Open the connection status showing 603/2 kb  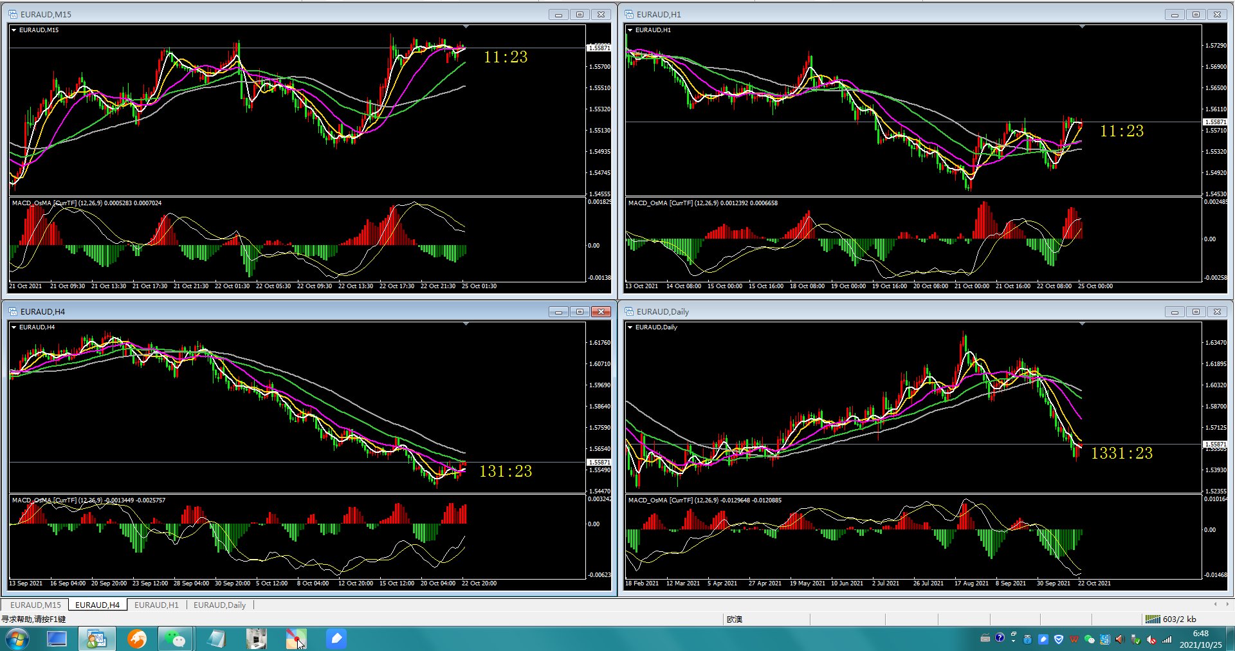(x=1170, y=619)
